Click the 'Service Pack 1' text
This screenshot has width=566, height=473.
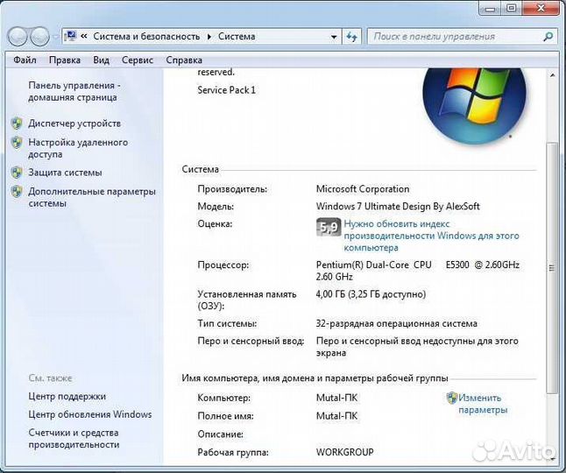[226, 90]
